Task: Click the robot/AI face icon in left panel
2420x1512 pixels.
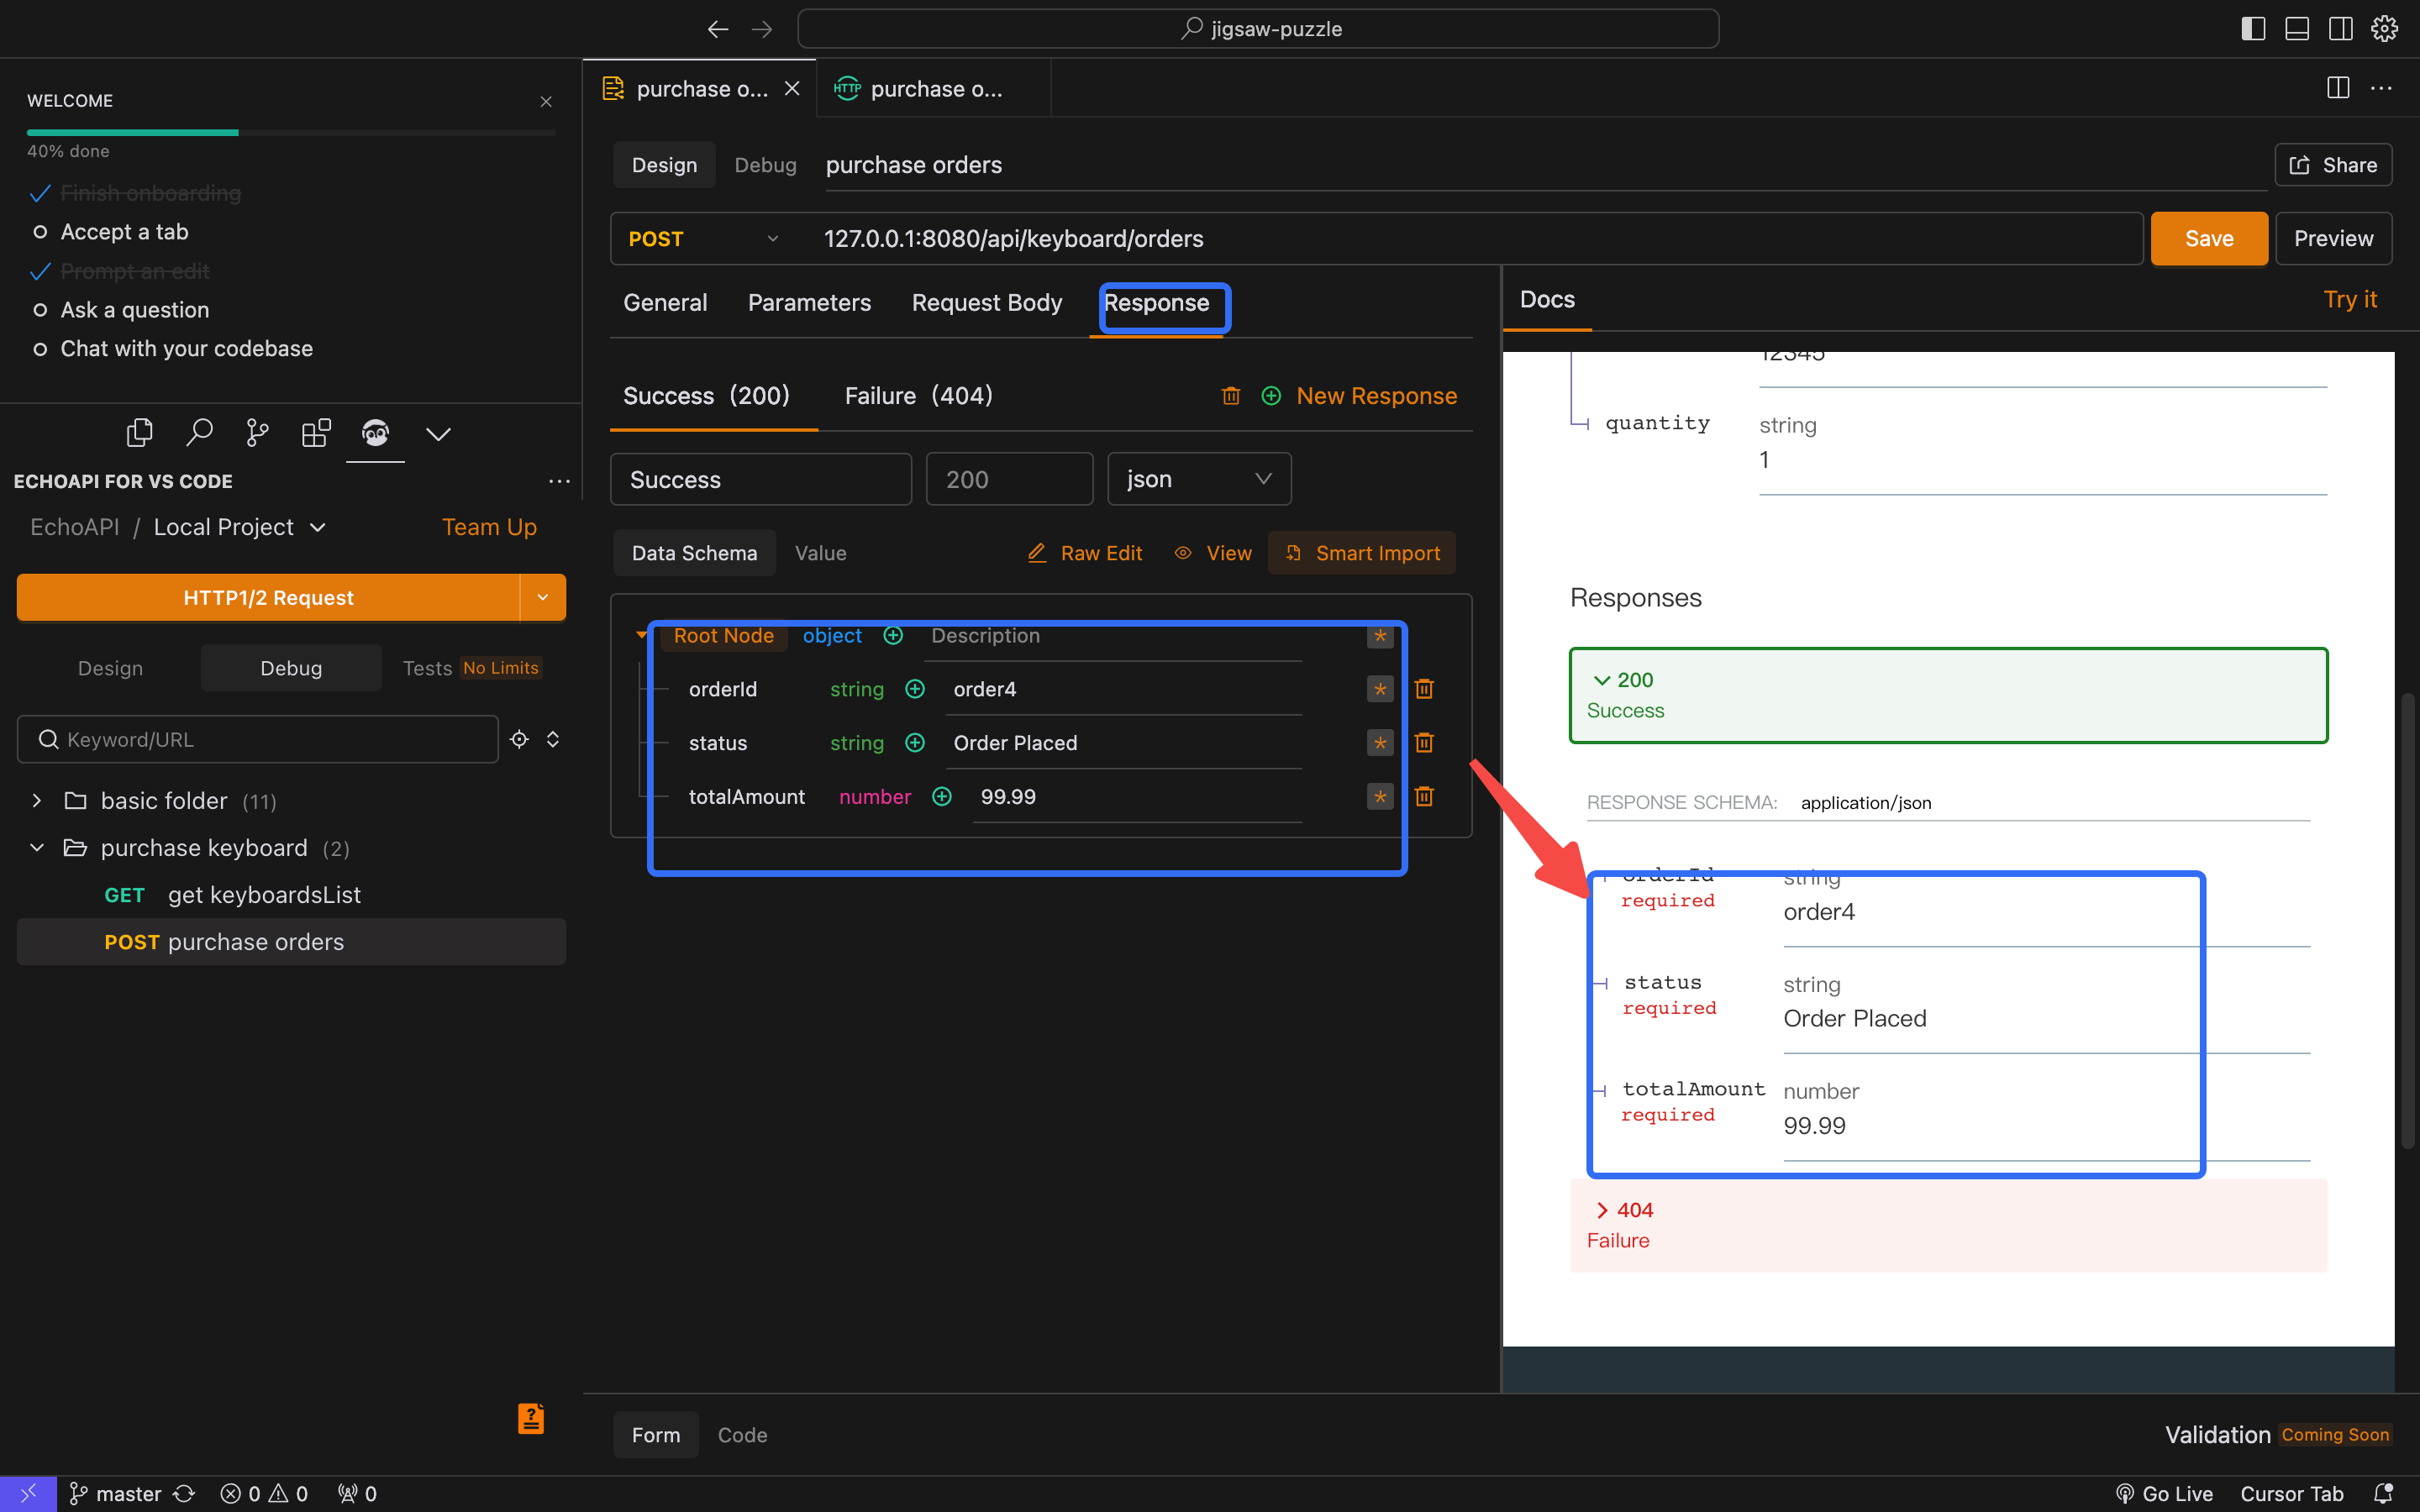Action: [375, 432]
